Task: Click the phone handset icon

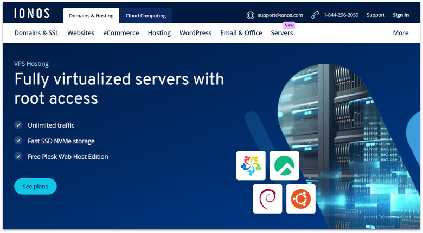Action: pyautogui.click(x=315, y=15)
